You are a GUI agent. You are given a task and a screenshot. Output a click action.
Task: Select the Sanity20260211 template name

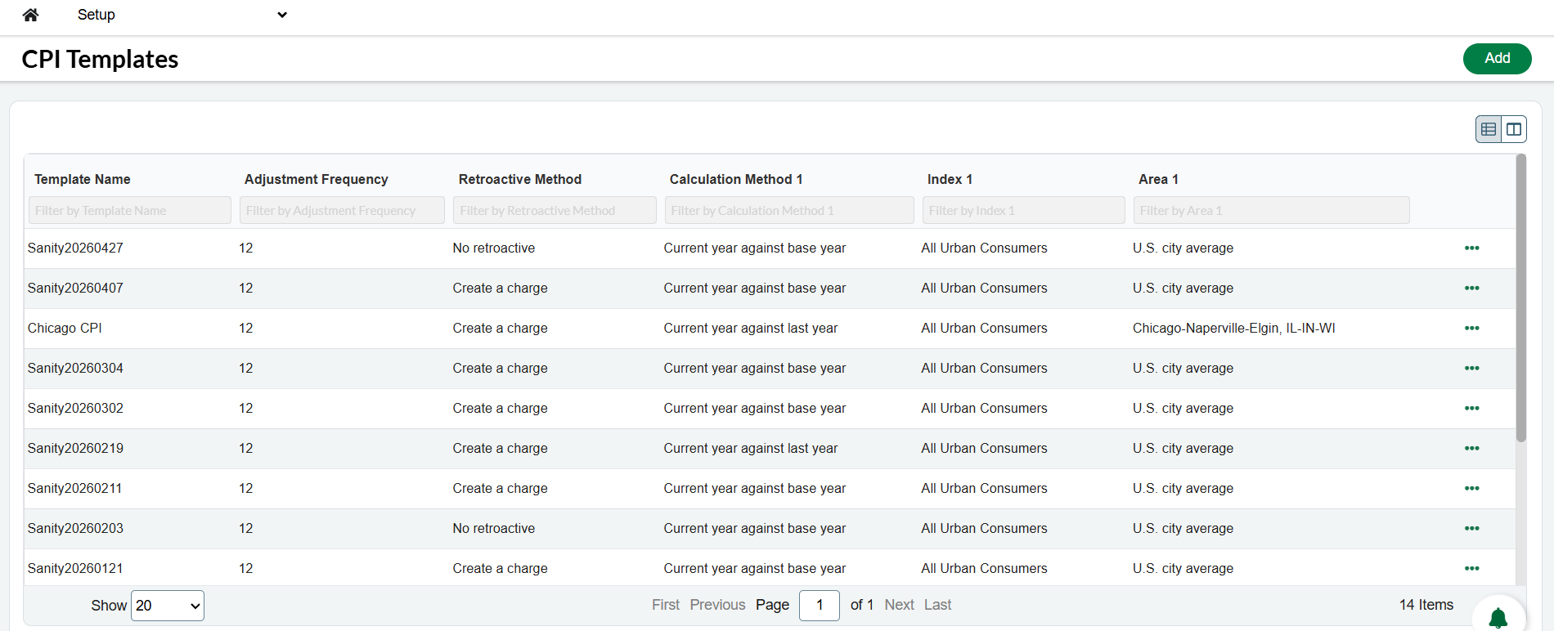[75, 489]
